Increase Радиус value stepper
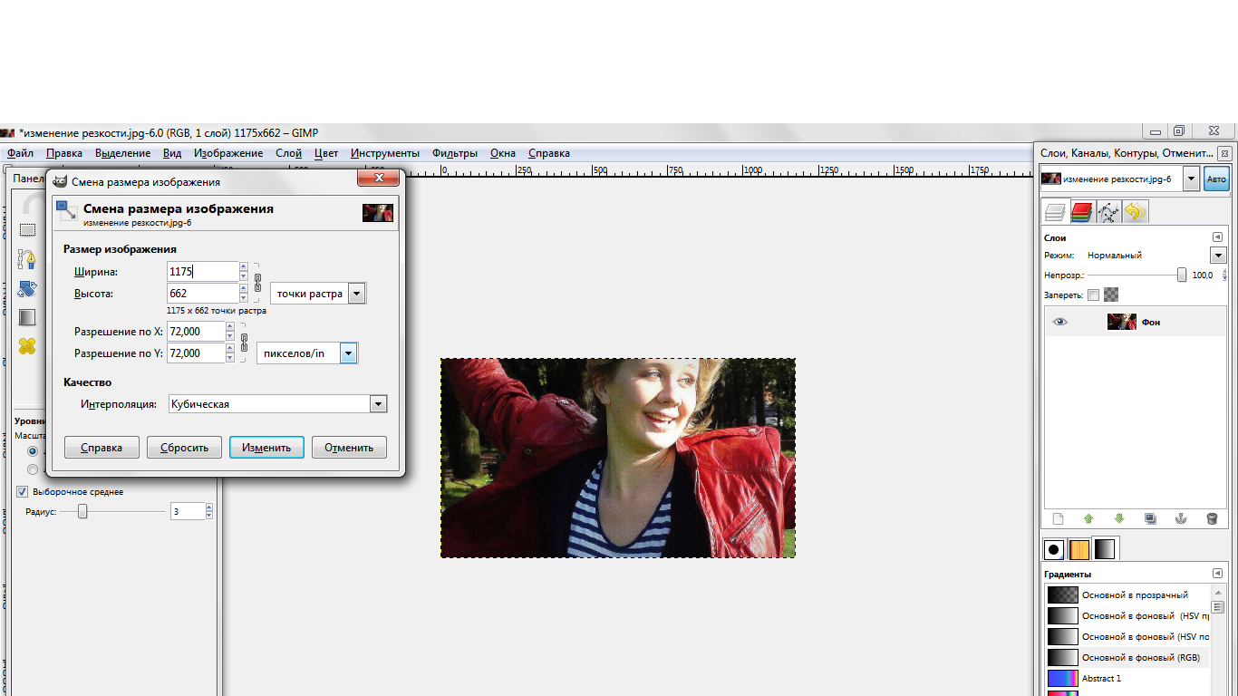Screen dimensions: 1238x696 [x=209, y=507]
